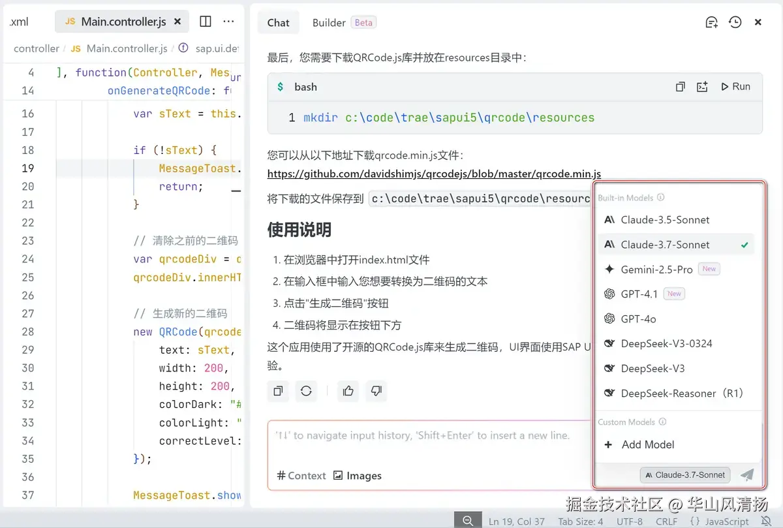Copy the chat response
The width and height of the screenshot is (783, 528).
pyautogui.click(x=278, y=391)
